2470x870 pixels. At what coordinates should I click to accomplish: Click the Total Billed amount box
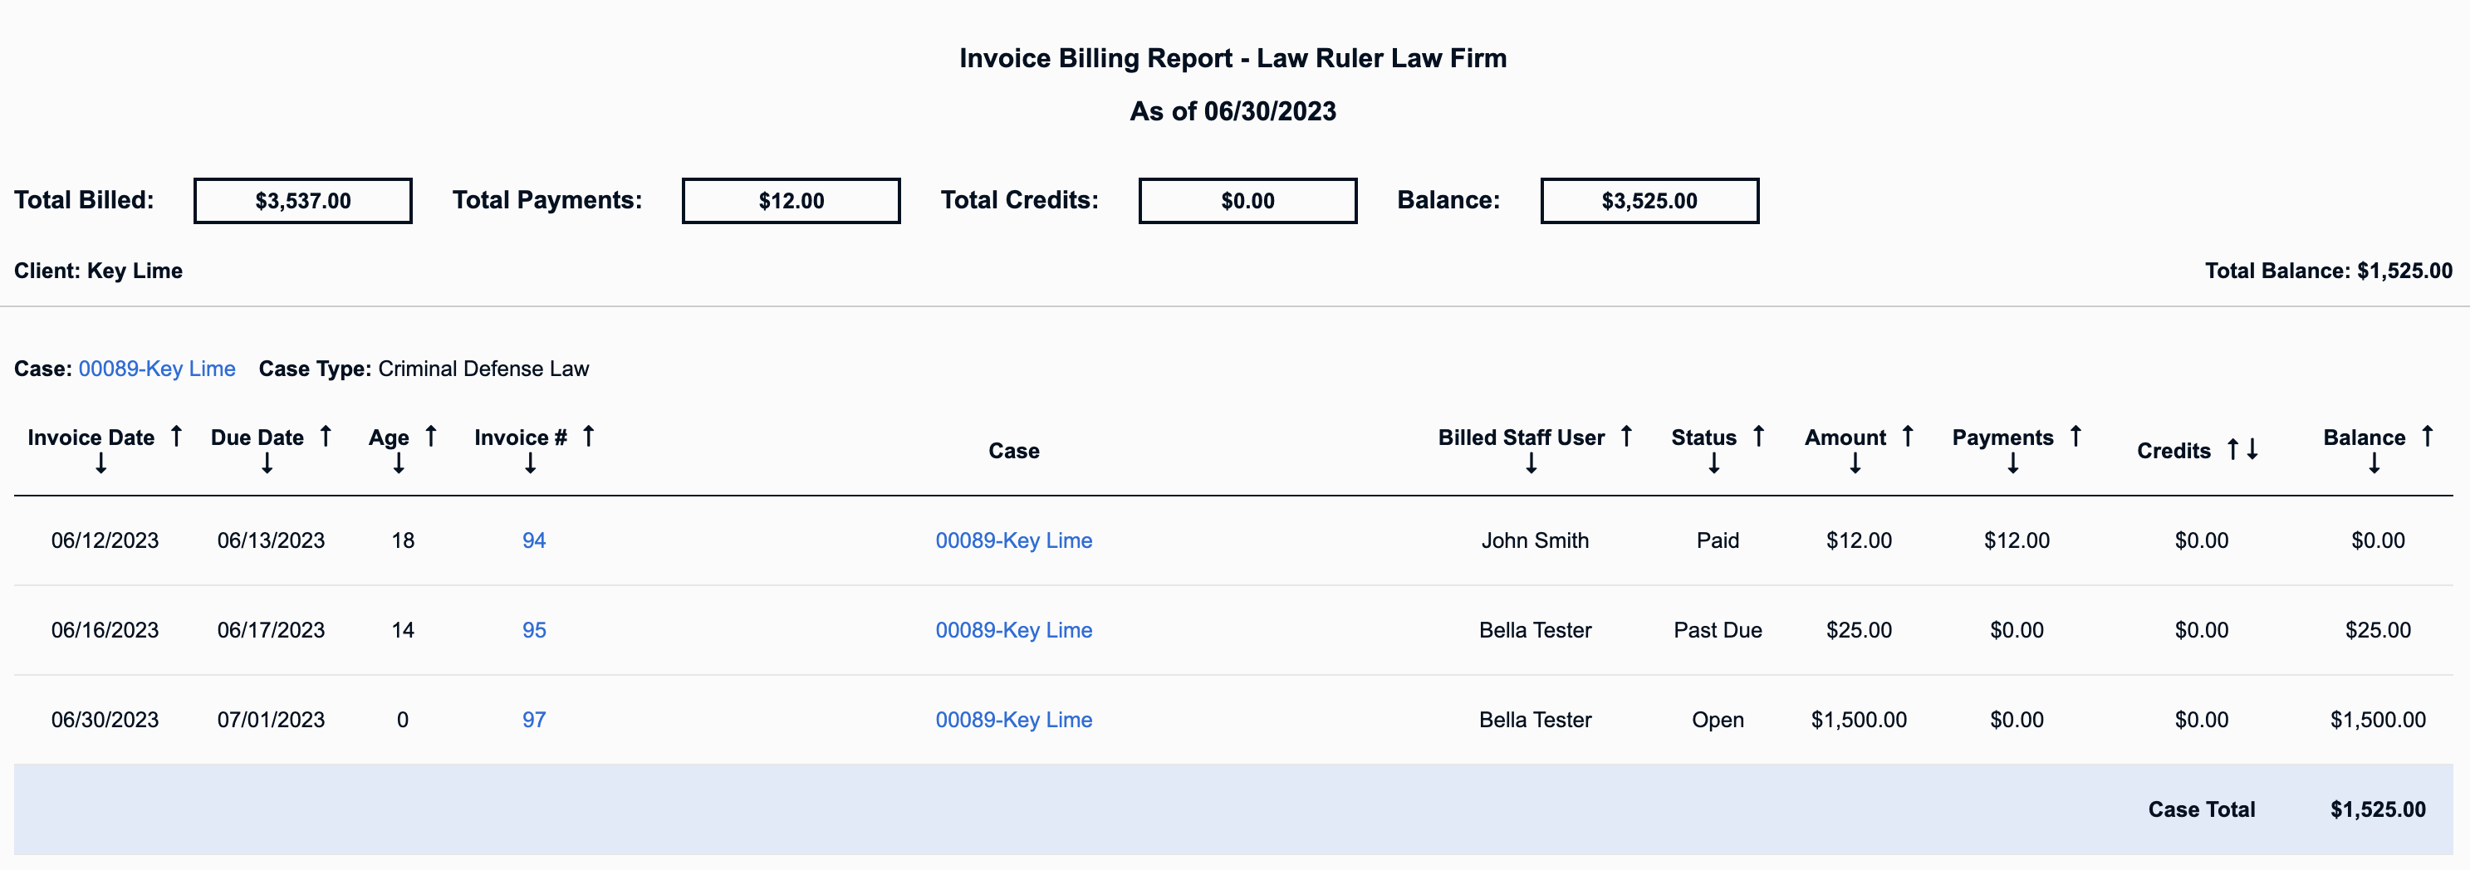303,201
